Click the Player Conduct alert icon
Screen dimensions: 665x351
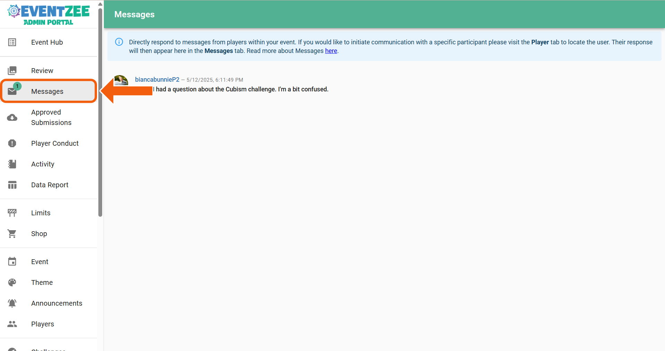tap(12, 143)
